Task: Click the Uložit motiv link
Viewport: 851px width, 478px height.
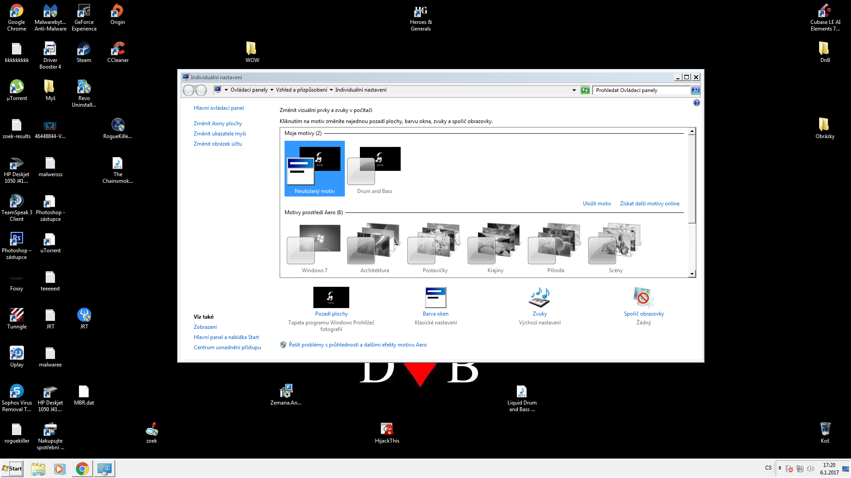Action: coord(597,204)
